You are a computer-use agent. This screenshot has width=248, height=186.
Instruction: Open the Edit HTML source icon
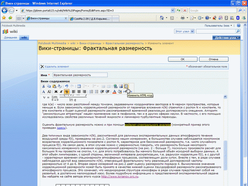click(x=126, y=86)
